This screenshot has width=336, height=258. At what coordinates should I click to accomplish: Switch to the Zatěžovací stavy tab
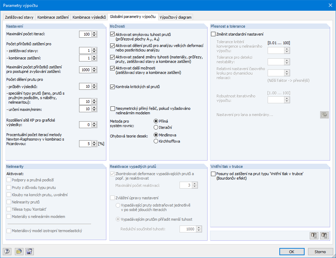point(19,17)
